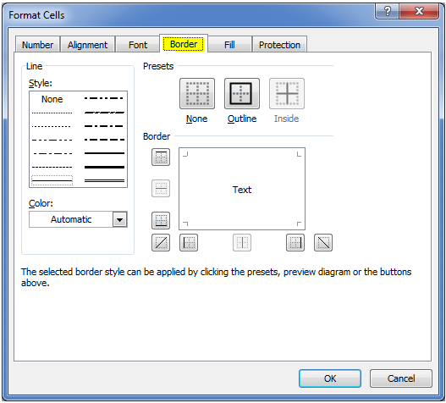Apply the Outline border preset

242,94
